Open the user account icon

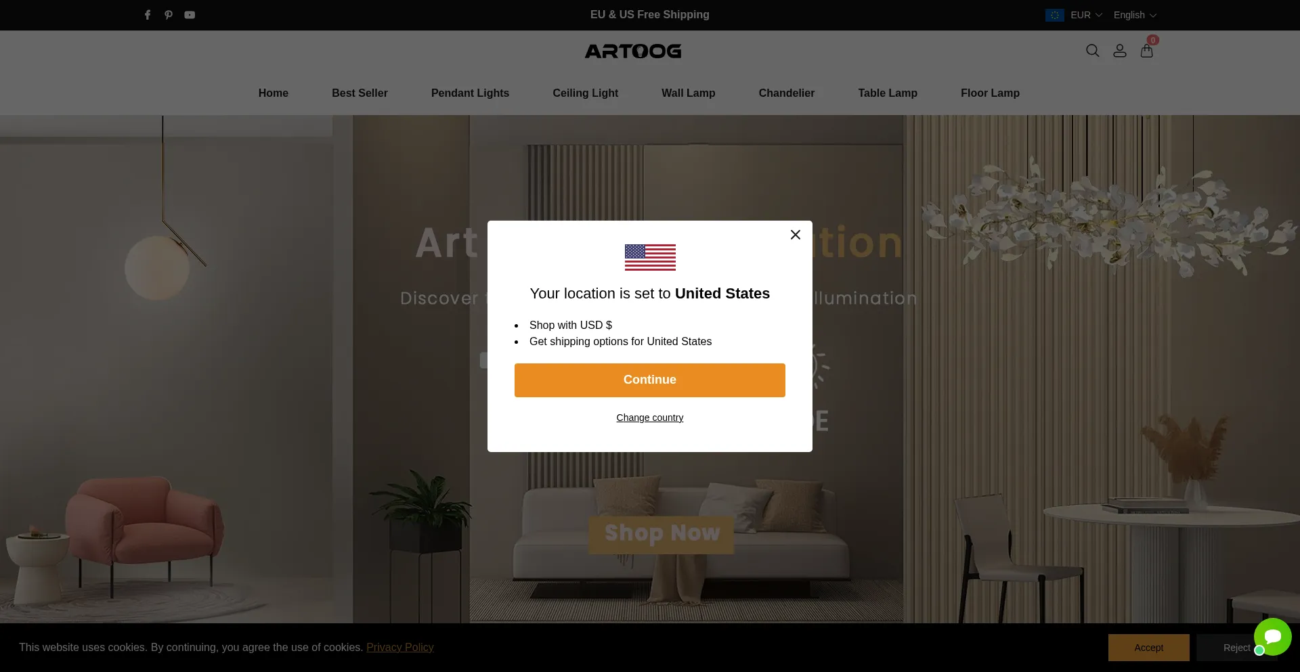tap(1120, 51)
